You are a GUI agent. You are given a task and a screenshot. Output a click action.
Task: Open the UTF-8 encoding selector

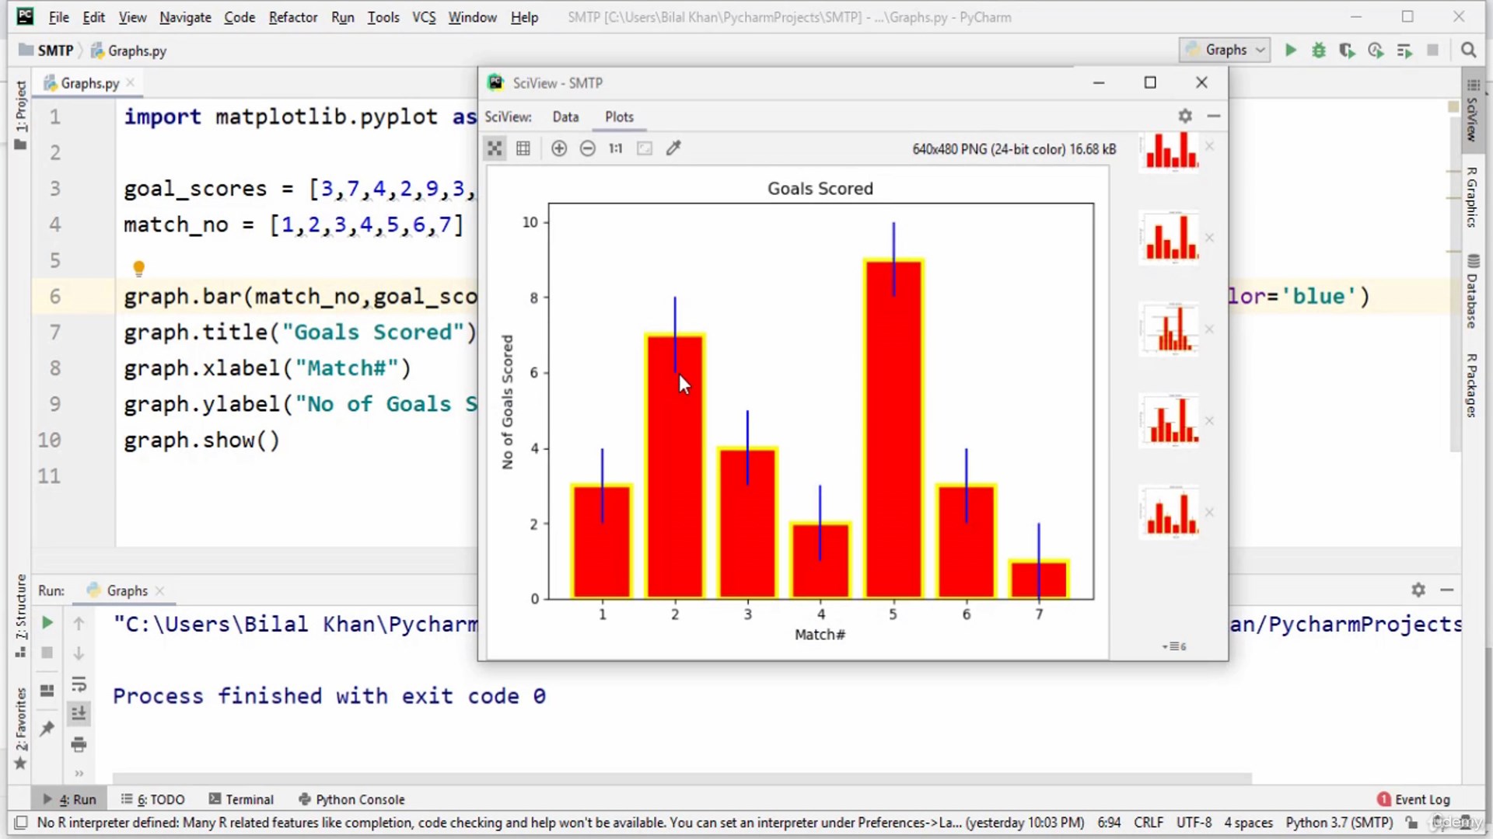click(1194, 822)
